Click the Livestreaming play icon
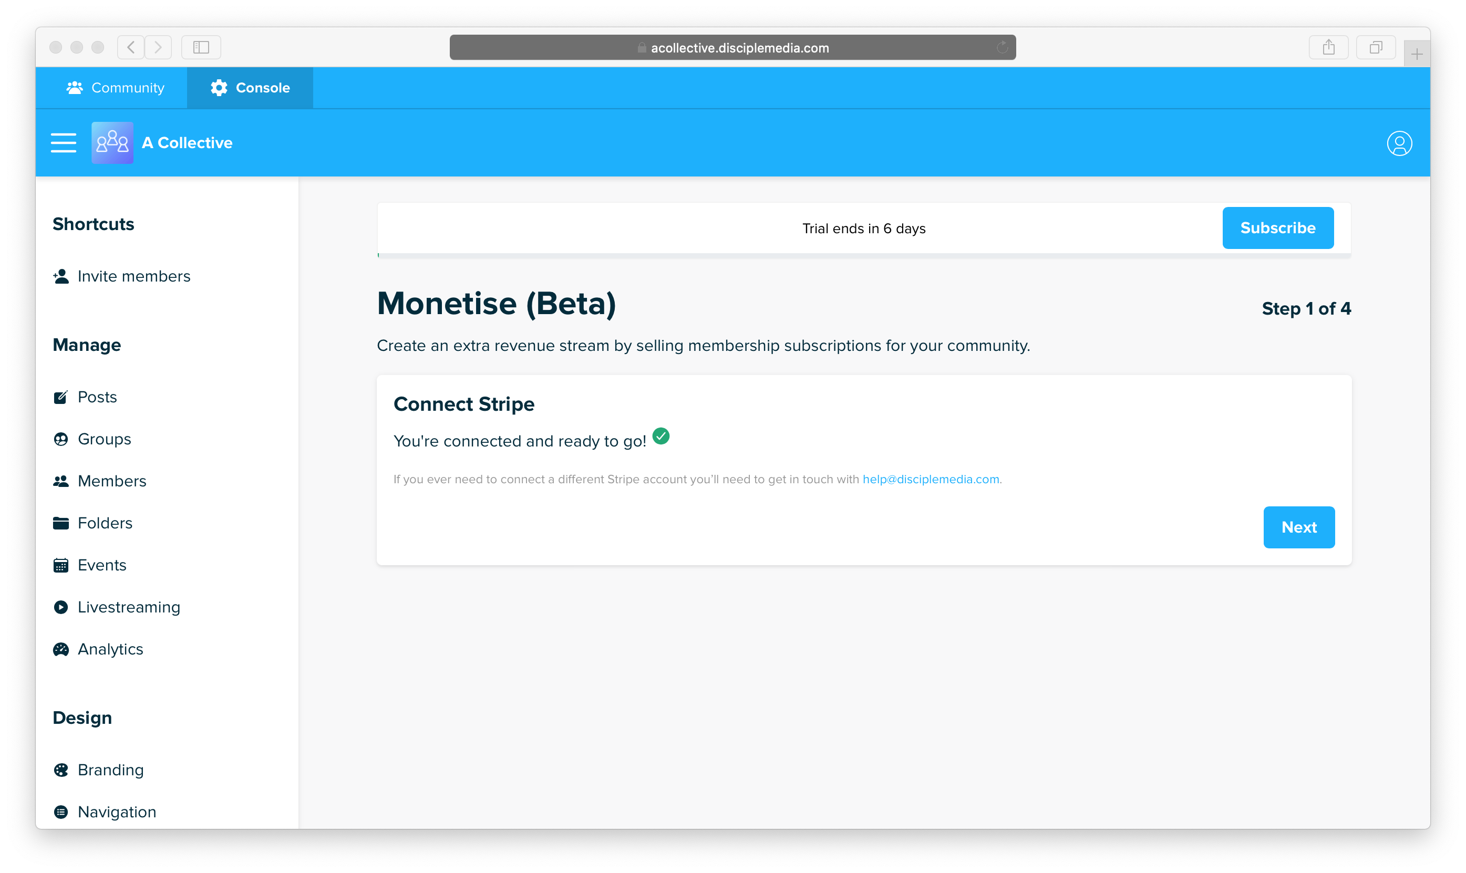The width and height of the screenshot is (1466, 873). pos(60,607)
